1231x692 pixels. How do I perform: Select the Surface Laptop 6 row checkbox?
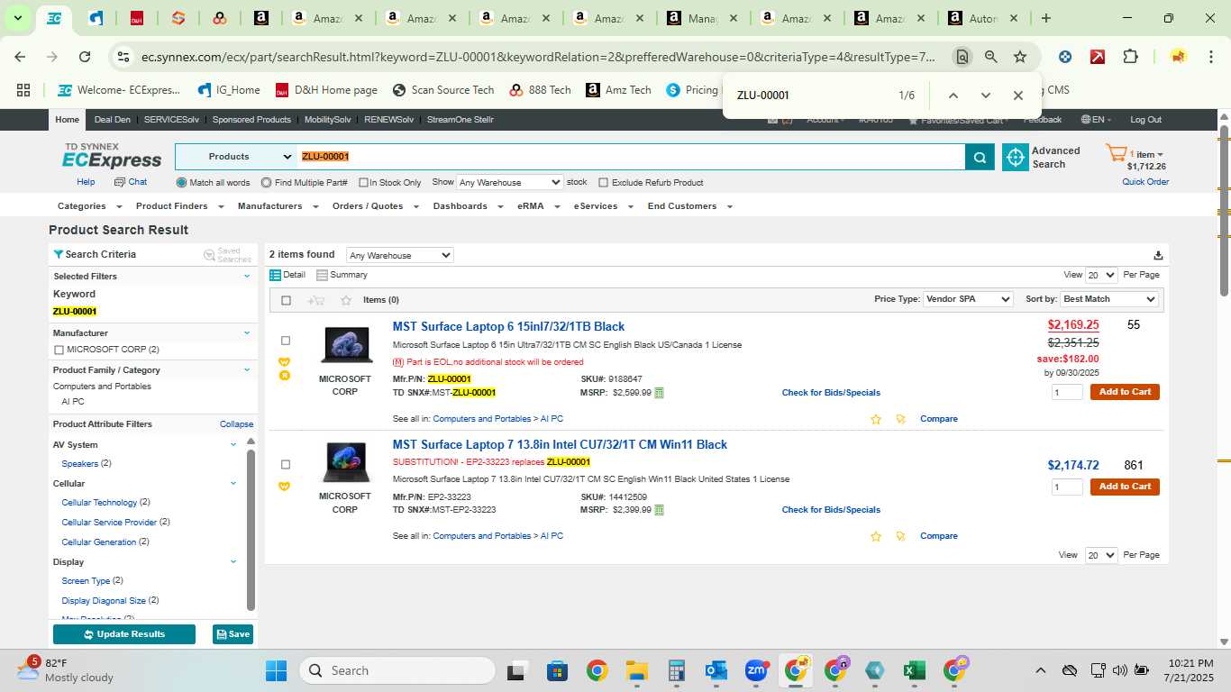(286, 341)
